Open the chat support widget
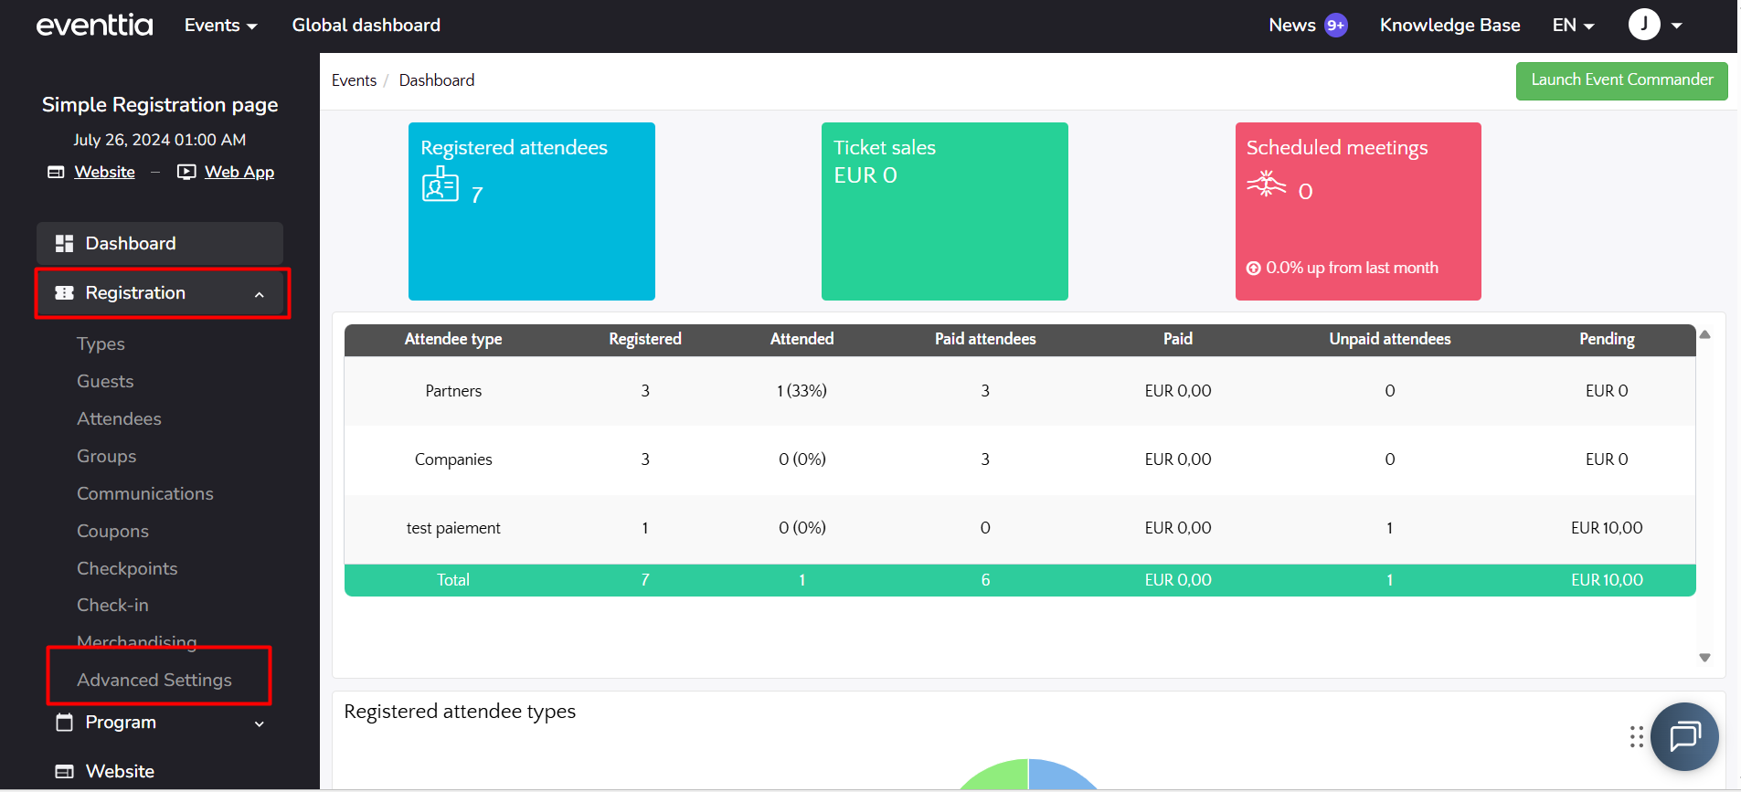Image resolution: width=1741 pixels, height=792 pixels. (1683, 736)
